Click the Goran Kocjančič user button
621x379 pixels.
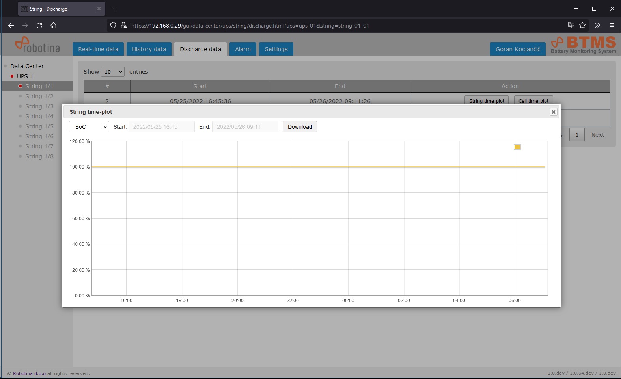pyautogui.click(x=518, y=49)
